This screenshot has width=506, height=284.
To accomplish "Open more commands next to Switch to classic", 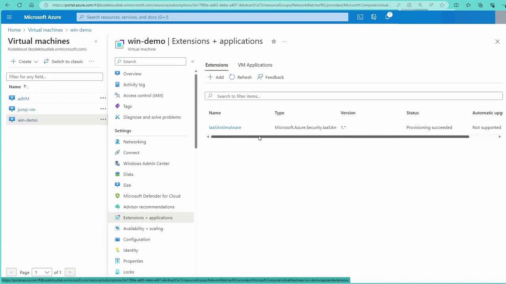I will click(x=91, y=61).
